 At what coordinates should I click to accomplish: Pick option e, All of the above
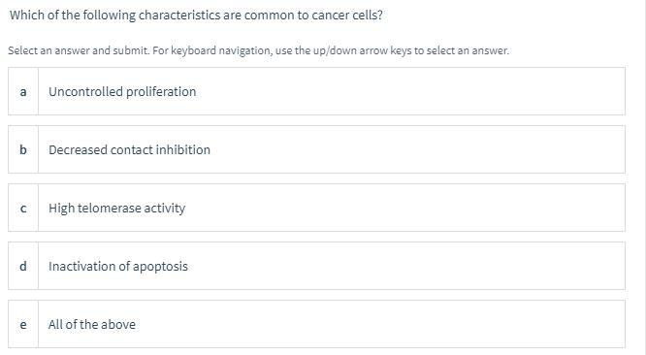point(316,324)
